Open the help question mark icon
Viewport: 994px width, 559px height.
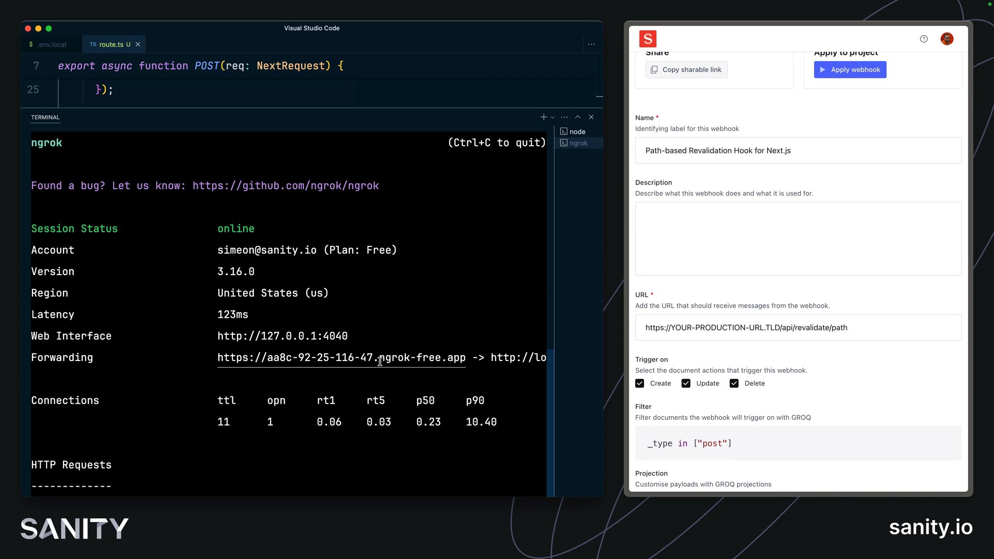point(924,39)
